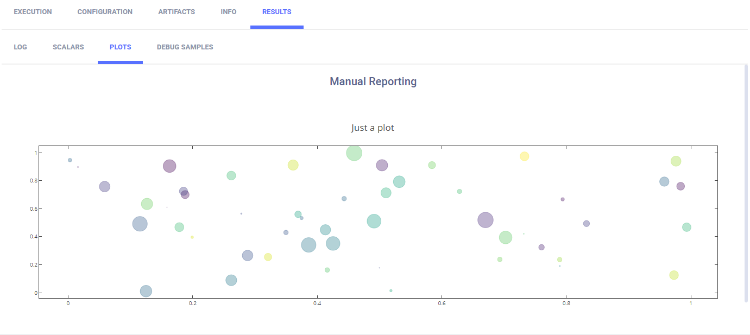Click the Manual Reporting section heading
Image resolution: width=750 pixels, height=335 pixels.
[x=373, y=81]
